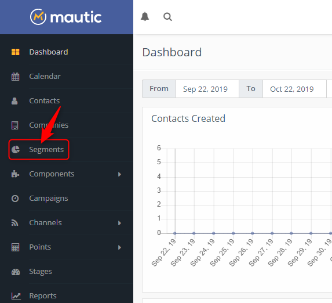This screenshot has width=332, height=303.
Task: Click the To date field Oct 22, 2019
Action: tap(294, 89)
